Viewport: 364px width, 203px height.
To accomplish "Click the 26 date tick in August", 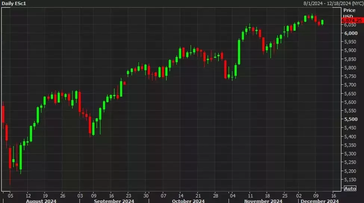I will (63, 195).
